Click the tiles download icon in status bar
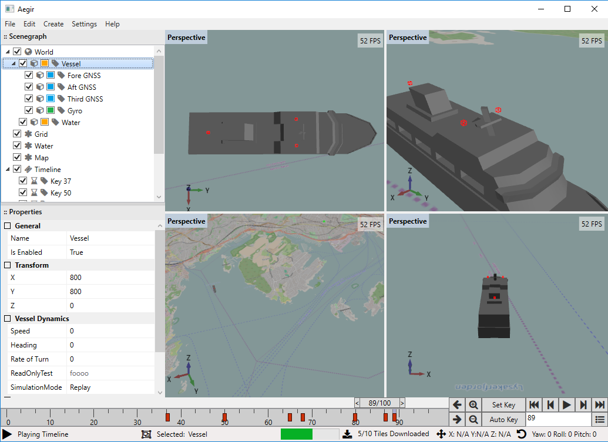Viewport: 608px width, 442px height. point(347,434)
